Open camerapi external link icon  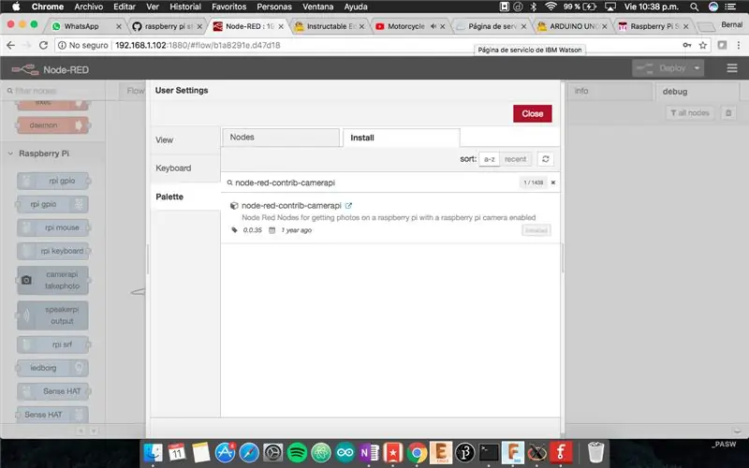[x=348, y=206]
